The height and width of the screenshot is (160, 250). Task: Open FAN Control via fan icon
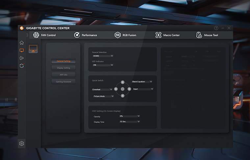(x=36, y=35)
